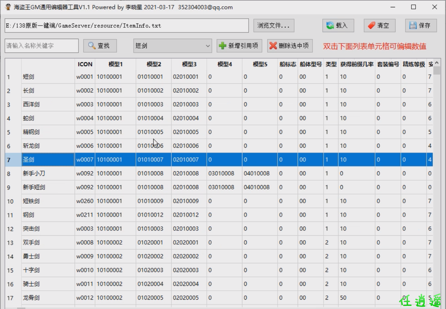Click the 精炼等级 column header

[x=414, y=64]
